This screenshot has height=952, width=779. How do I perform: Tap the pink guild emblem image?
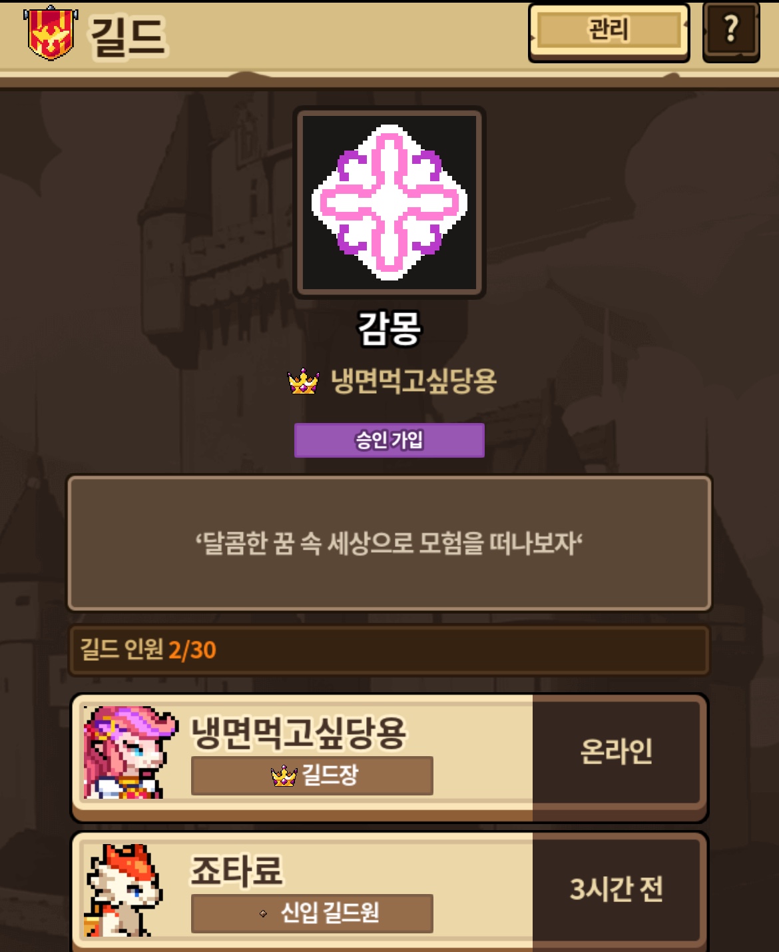click(x=389, y=203)
